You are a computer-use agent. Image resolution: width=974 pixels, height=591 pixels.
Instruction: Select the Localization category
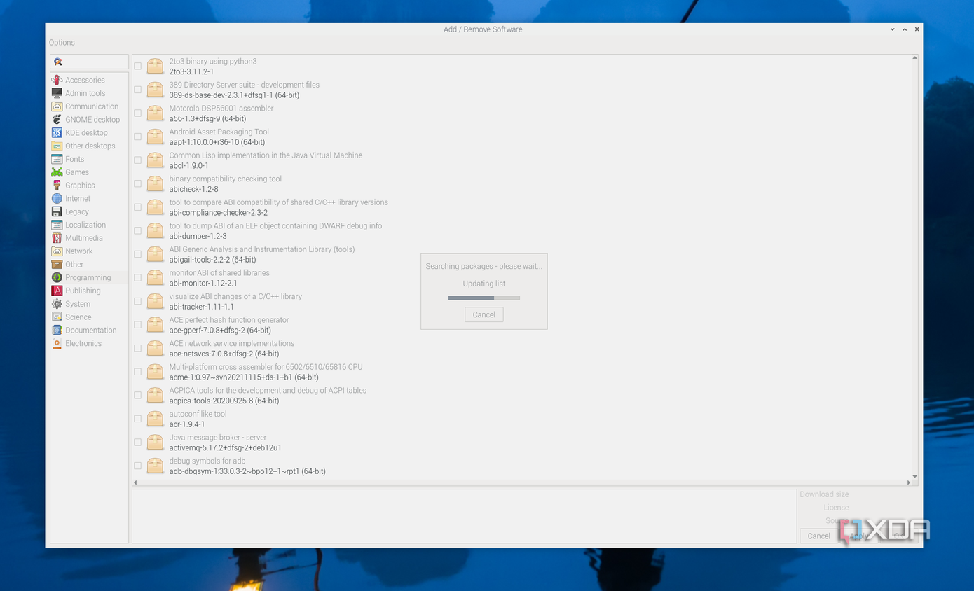point(89,225)
